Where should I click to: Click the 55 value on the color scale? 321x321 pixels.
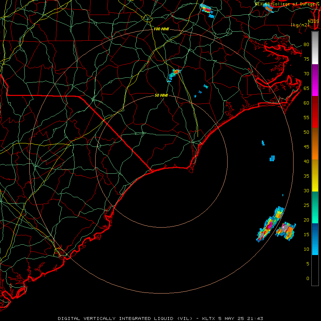pyautogui.click(x=306, y=117)
